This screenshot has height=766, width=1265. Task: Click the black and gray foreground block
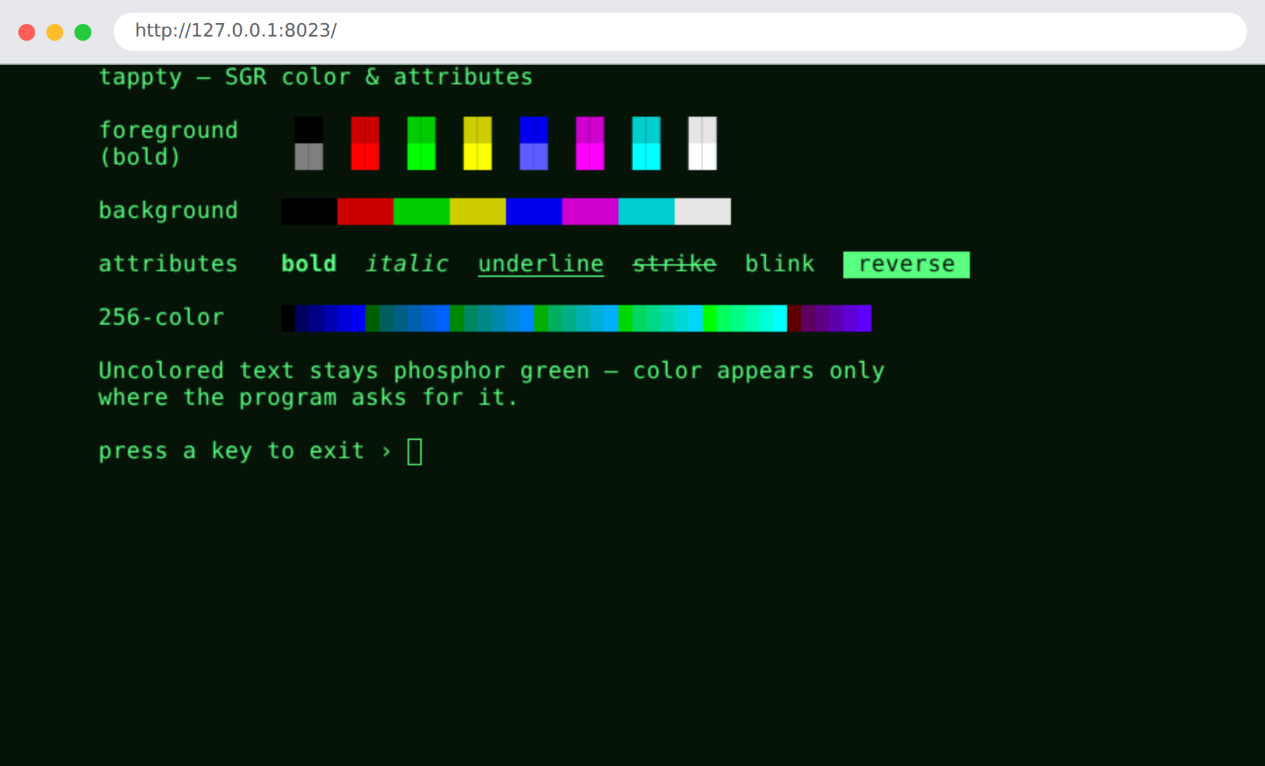309,143
